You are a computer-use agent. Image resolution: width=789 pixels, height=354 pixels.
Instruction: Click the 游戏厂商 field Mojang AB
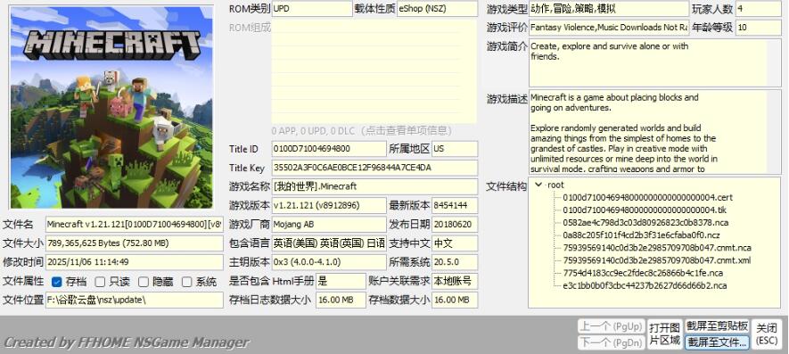coord(329,224)
